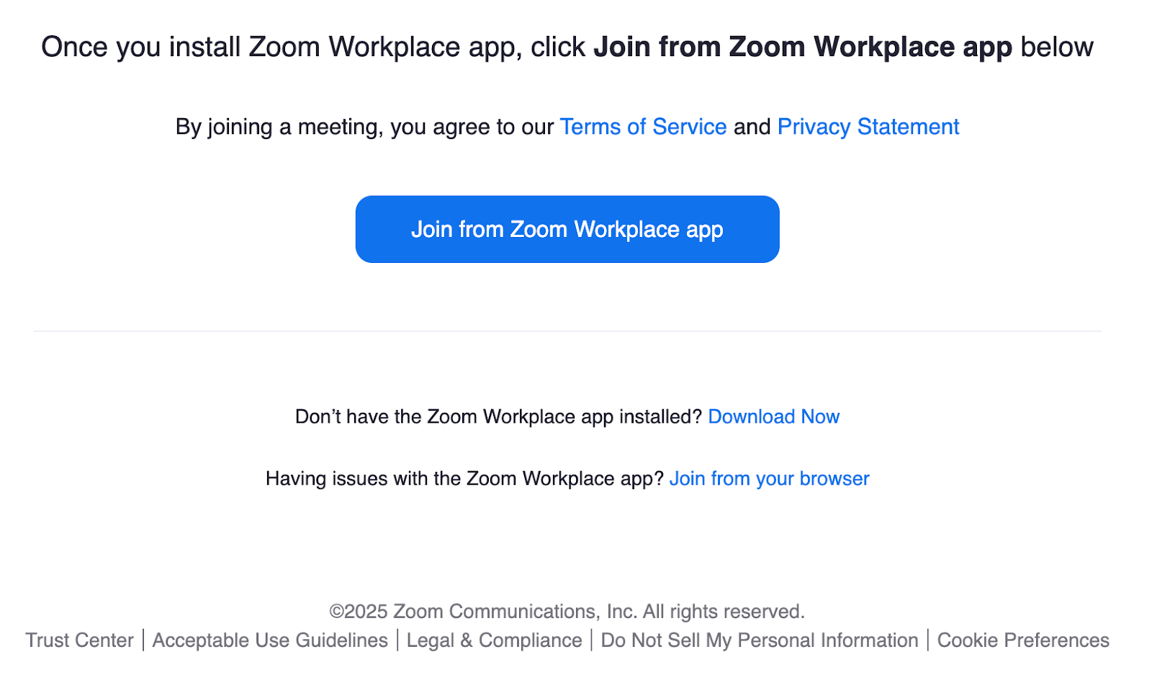Viewport: 1152px width, 675px height.
Task: Open the Privacy Statement link
Action: click(x=868, y=127)
